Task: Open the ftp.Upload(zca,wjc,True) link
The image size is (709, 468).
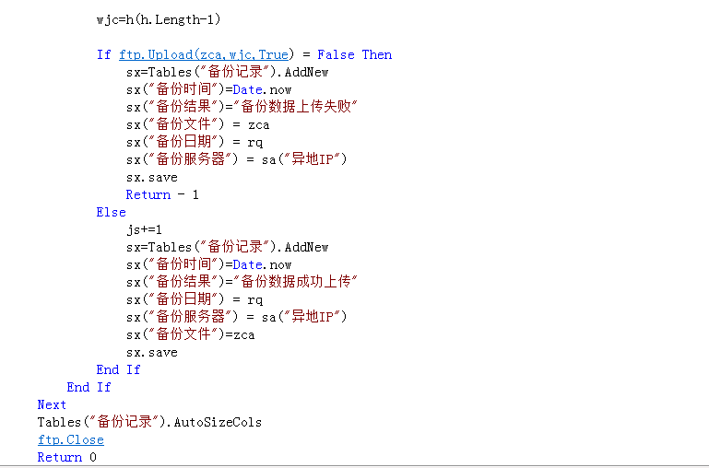Action: click(204, 54)
